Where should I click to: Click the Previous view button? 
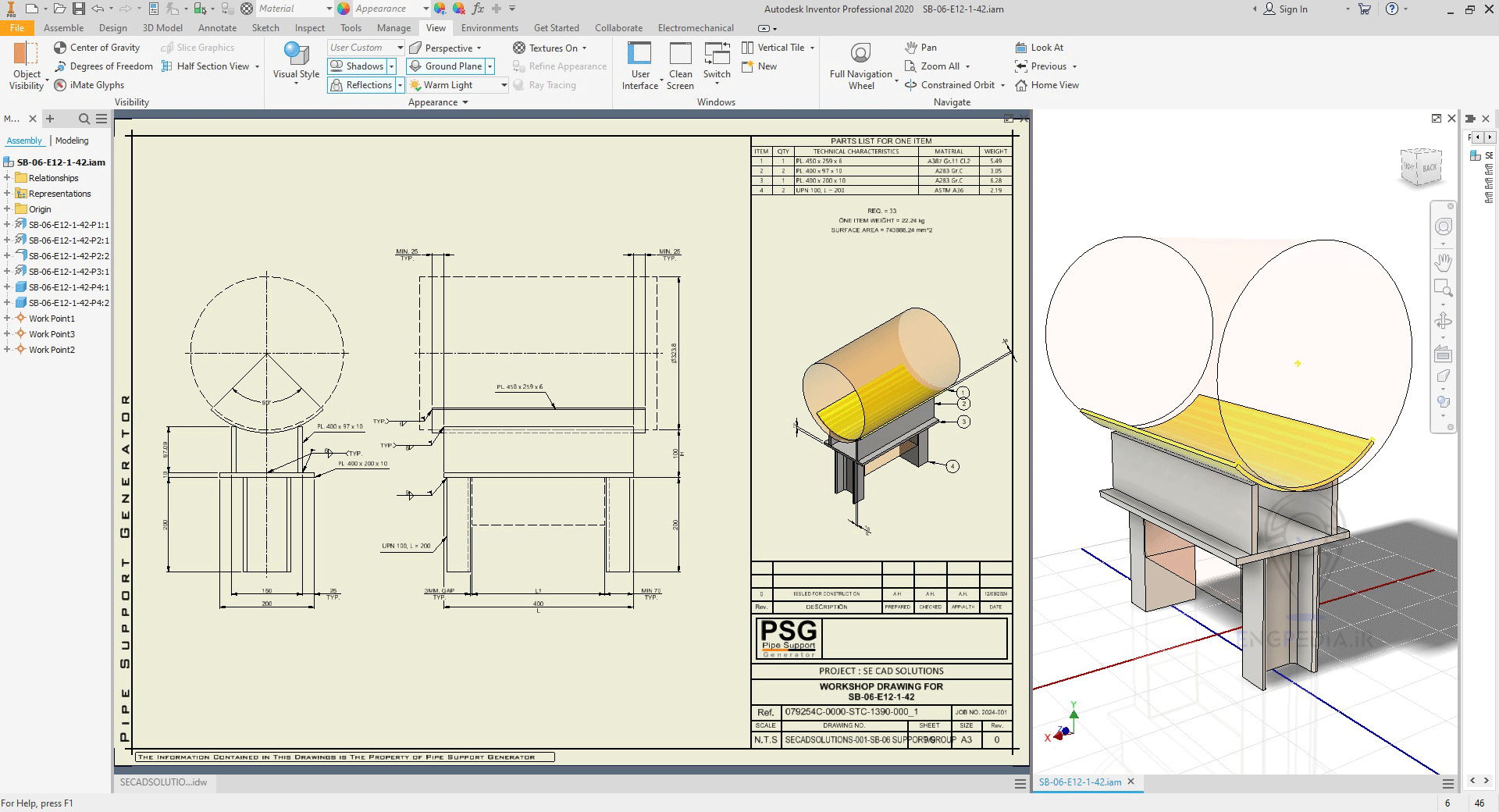click(x=1045, y=66)
